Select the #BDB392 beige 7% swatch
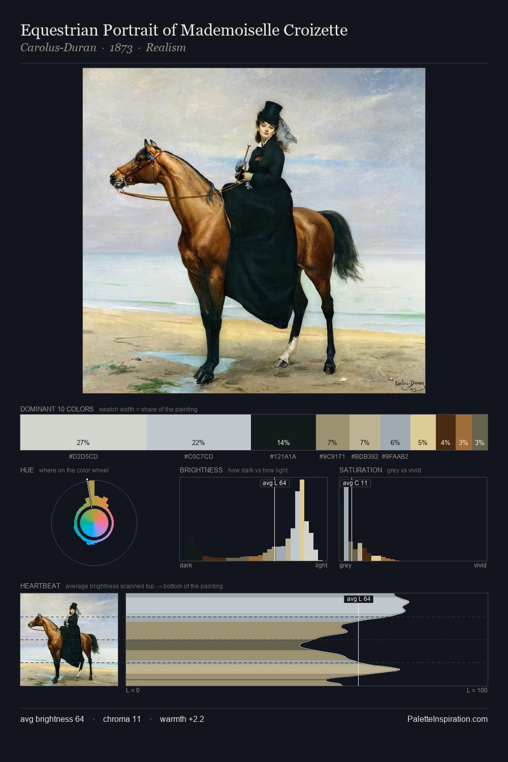This screenshot has width=508, height=762. click(x=365, y=432)
